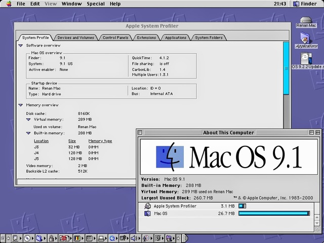The height and width of the screenshot is (243, 324).
Task: Collapse the control strip using its end tab
Action: pos(185,238)
